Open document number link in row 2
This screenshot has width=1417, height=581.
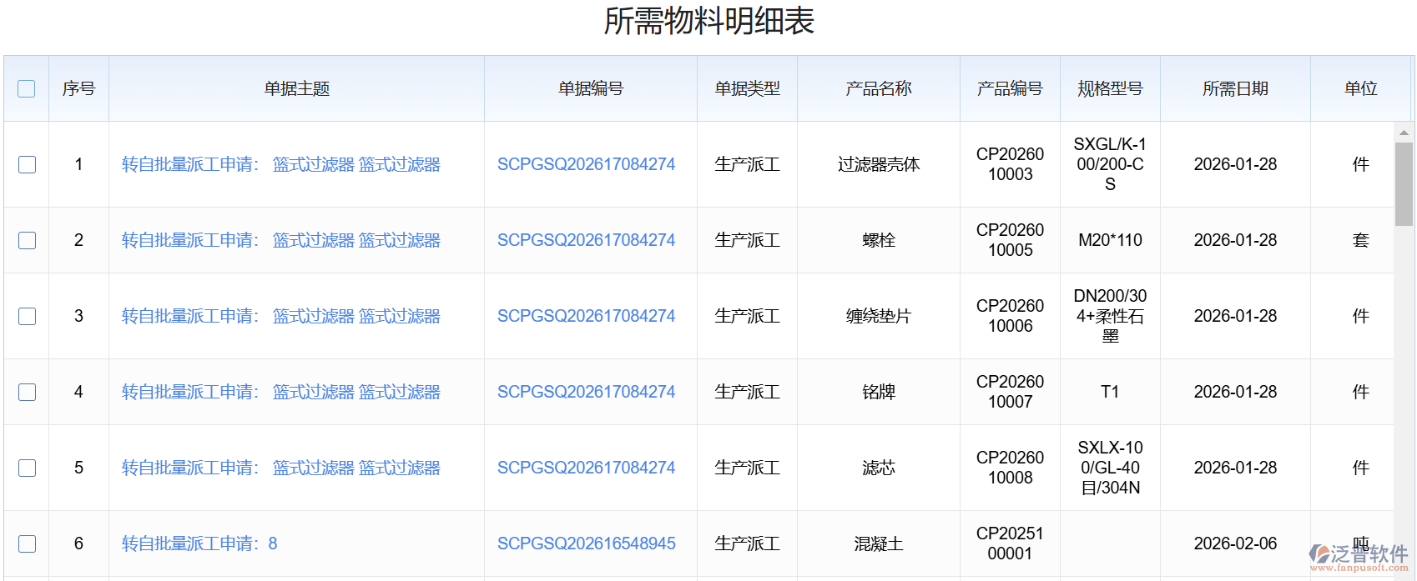tap(586, 240)
